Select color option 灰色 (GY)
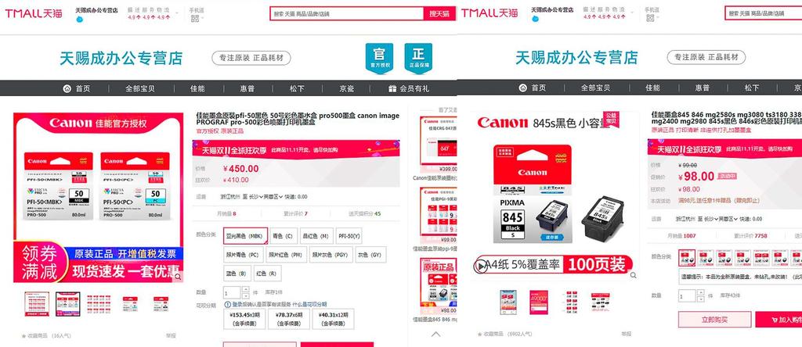The image size is (802, 347). [370, 255]
